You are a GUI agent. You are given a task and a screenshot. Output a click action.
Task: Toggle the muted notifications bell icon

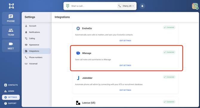tap(142, 6)
